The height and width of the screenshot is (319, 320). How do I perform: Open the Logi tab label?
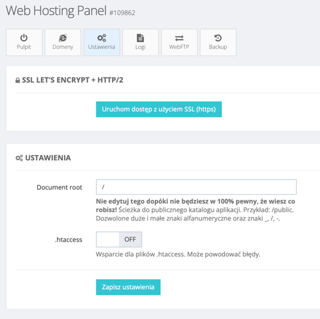[x=140, y=47]
